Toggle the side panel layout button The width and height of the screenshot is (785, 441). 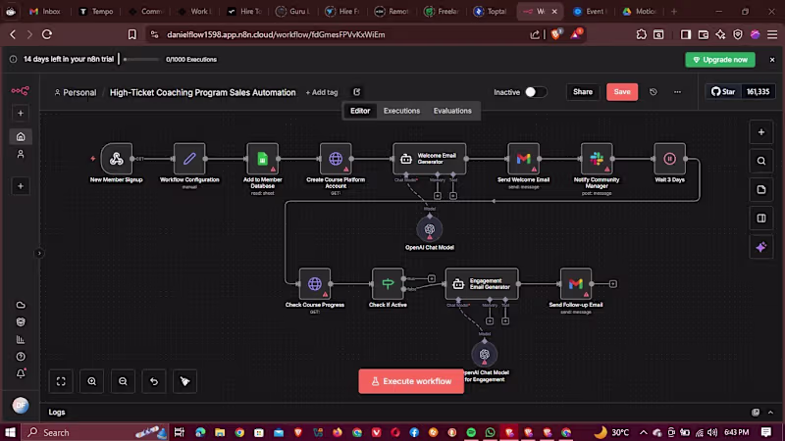click(x=761, y=219)
